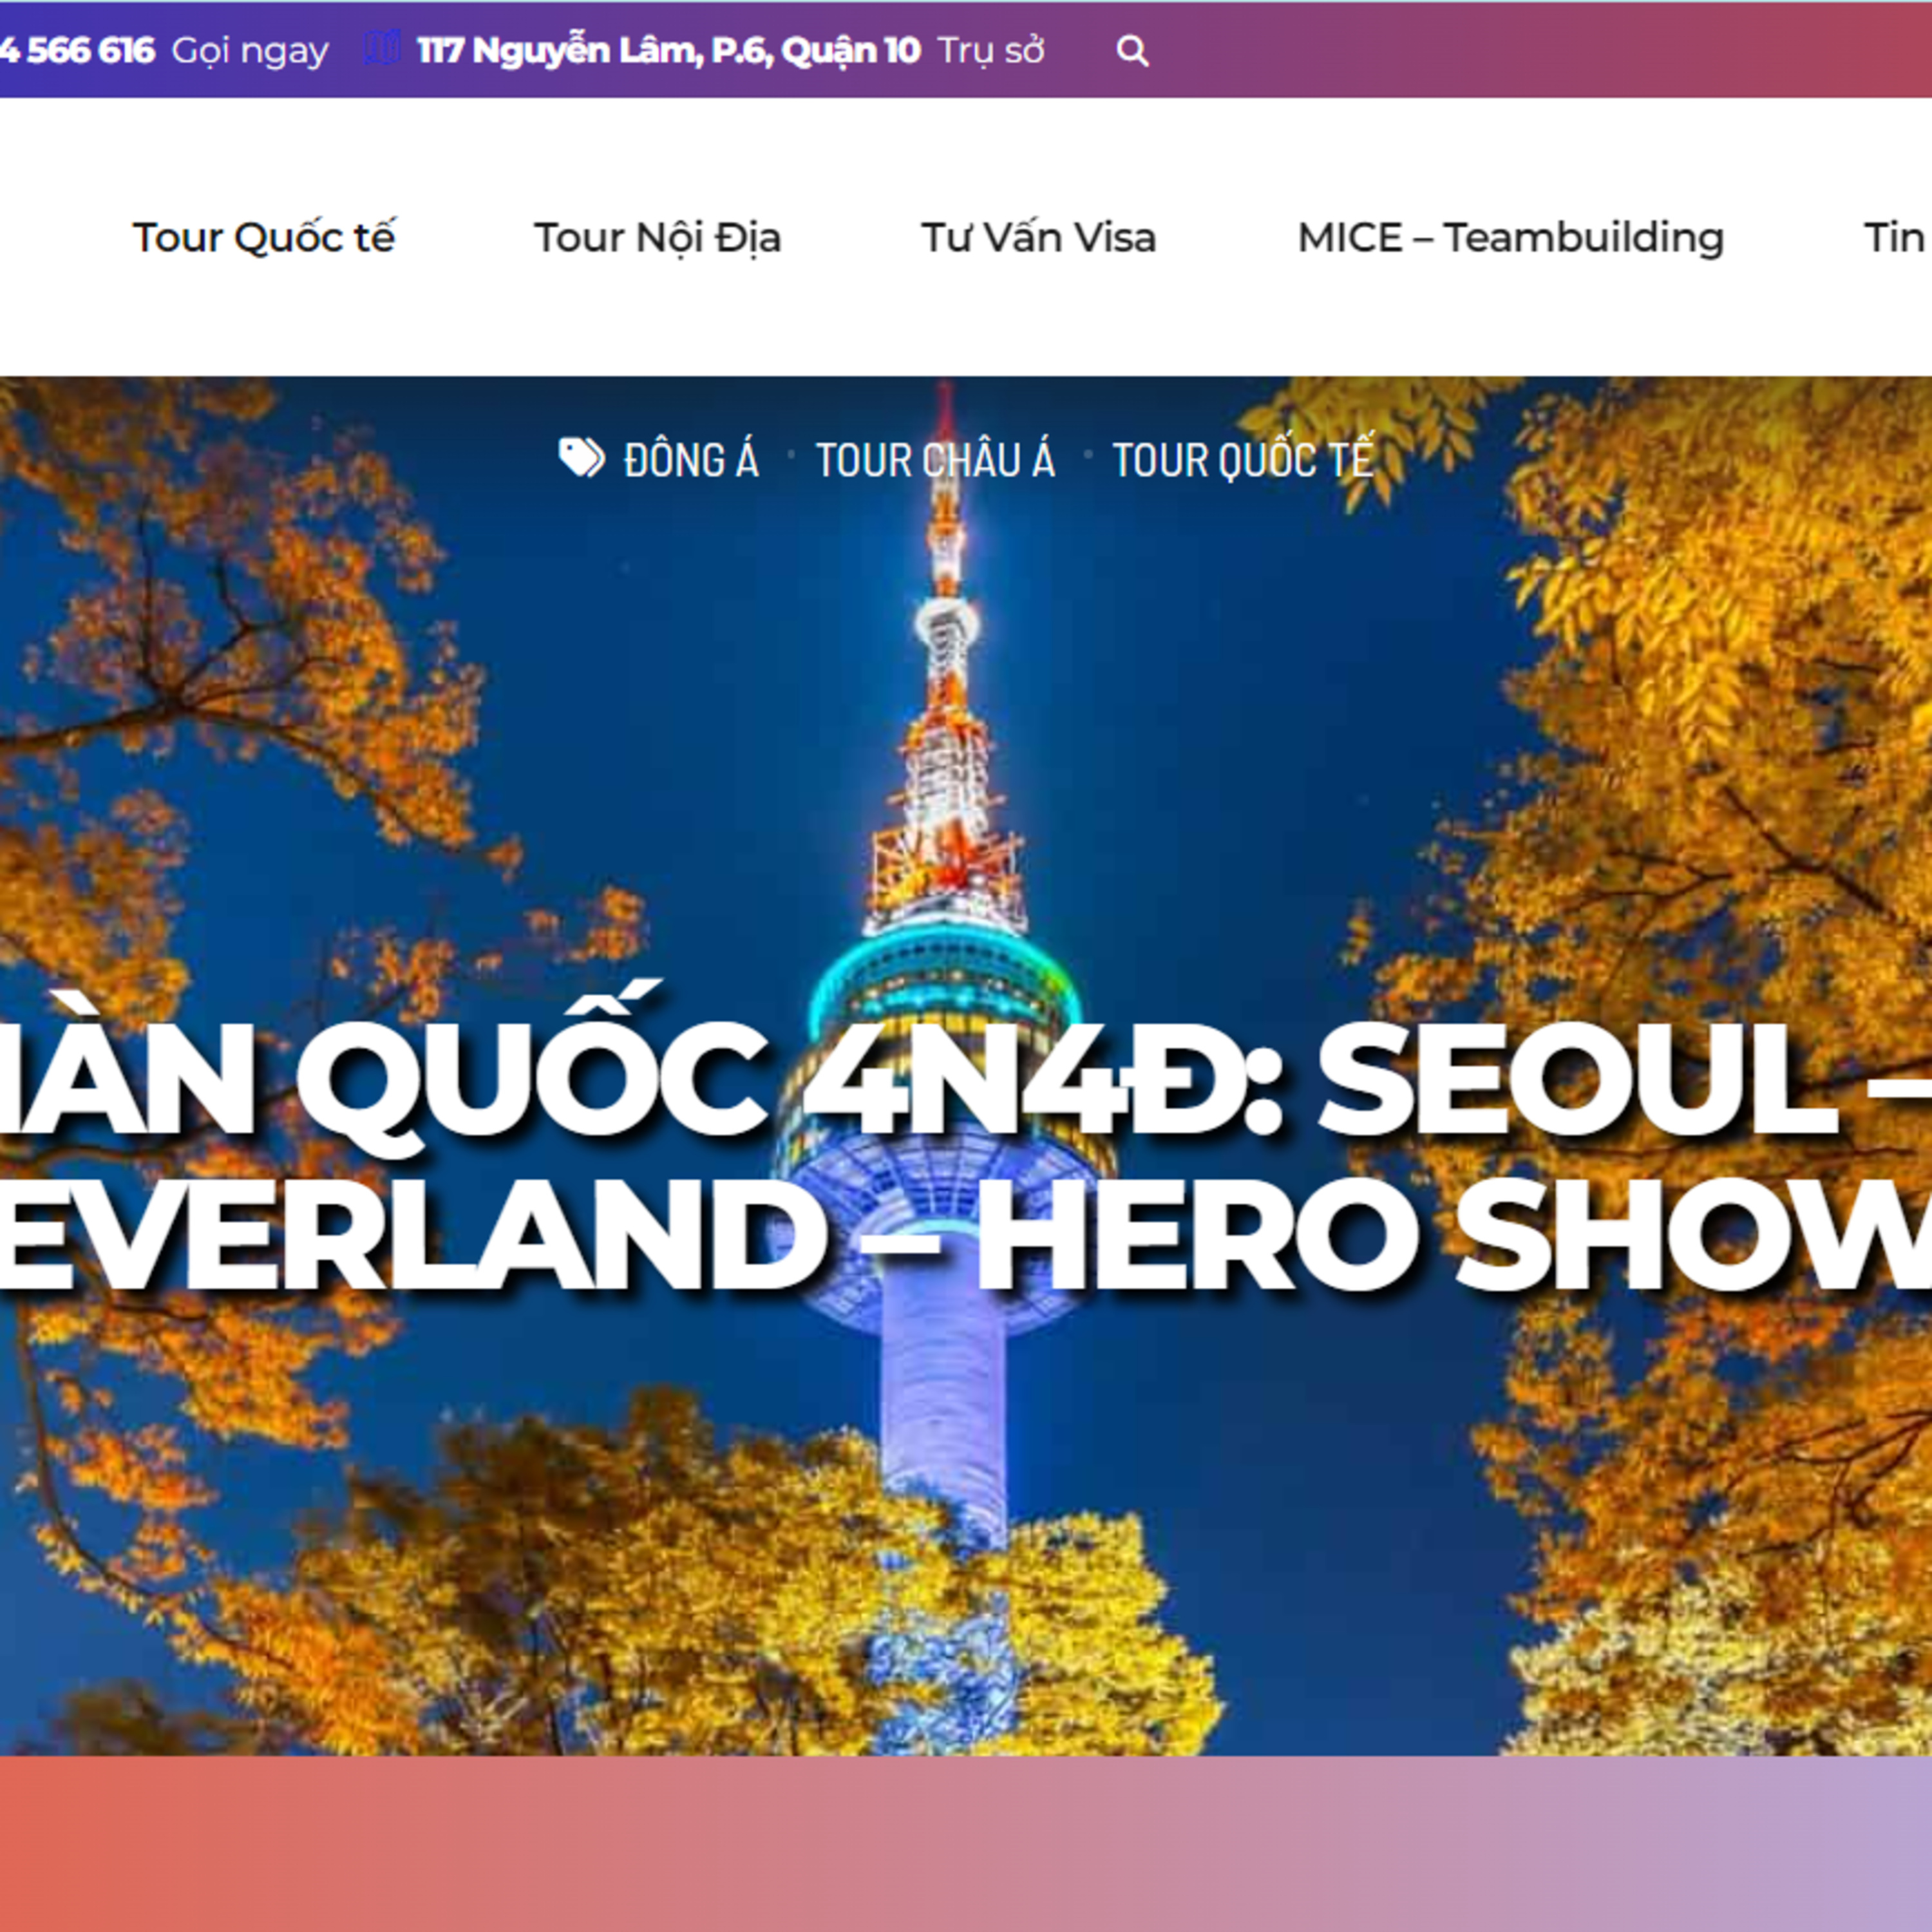Click the map icon beside the address
This screenshot has width=1932, height=1932.
381,48
